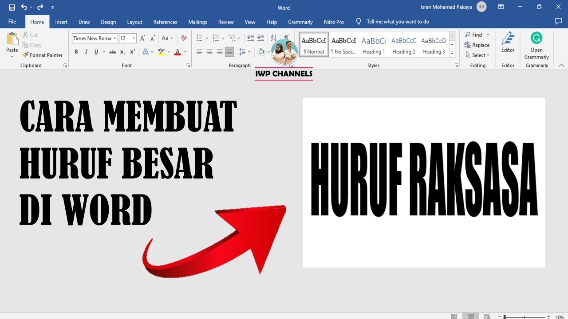The height and width of the screenshot is (319, 568).
Task: Open the font name dropdown
Action: pos(114,39)
